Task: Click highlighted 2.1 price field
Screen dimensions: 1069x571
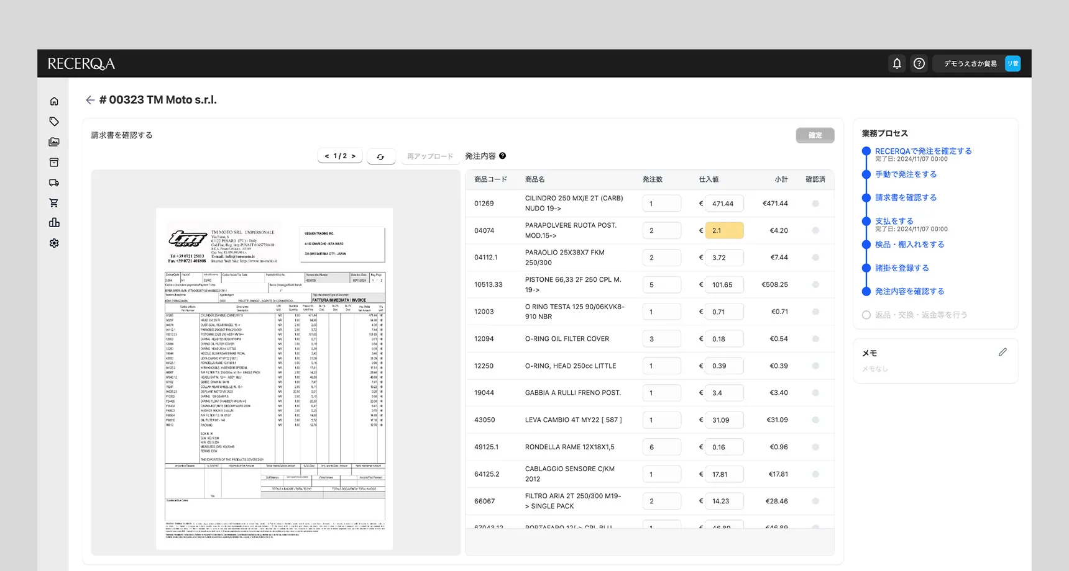Action: coord(724,231)
